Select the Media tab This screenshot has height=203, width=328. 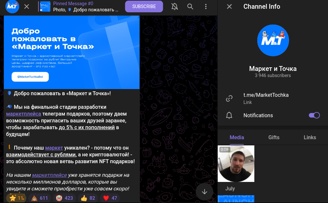pyautogui.click(x=237, y=137)
